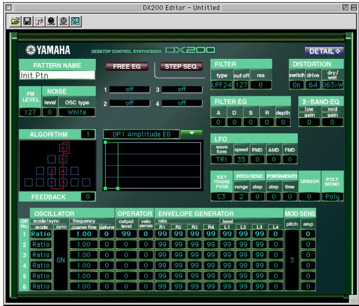The height and width of the screenshot is (306, 359).
Task: Toggle the distortion switch On value
Action: pyautogui.click(x=297, y=85)
